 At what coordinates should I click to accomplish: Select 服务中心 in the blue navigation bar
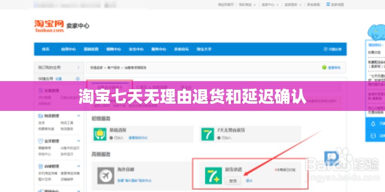pyautogui.click(x=159, y=49)
